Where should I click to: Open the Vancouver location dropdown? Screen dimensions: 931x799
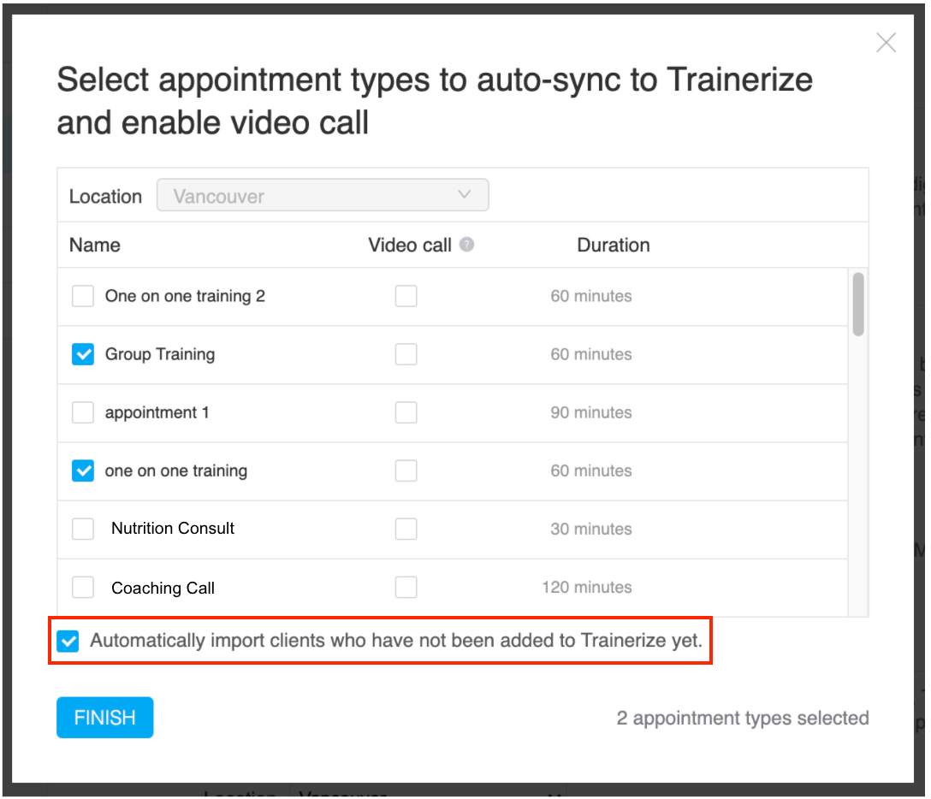click(x=323, y=195)
